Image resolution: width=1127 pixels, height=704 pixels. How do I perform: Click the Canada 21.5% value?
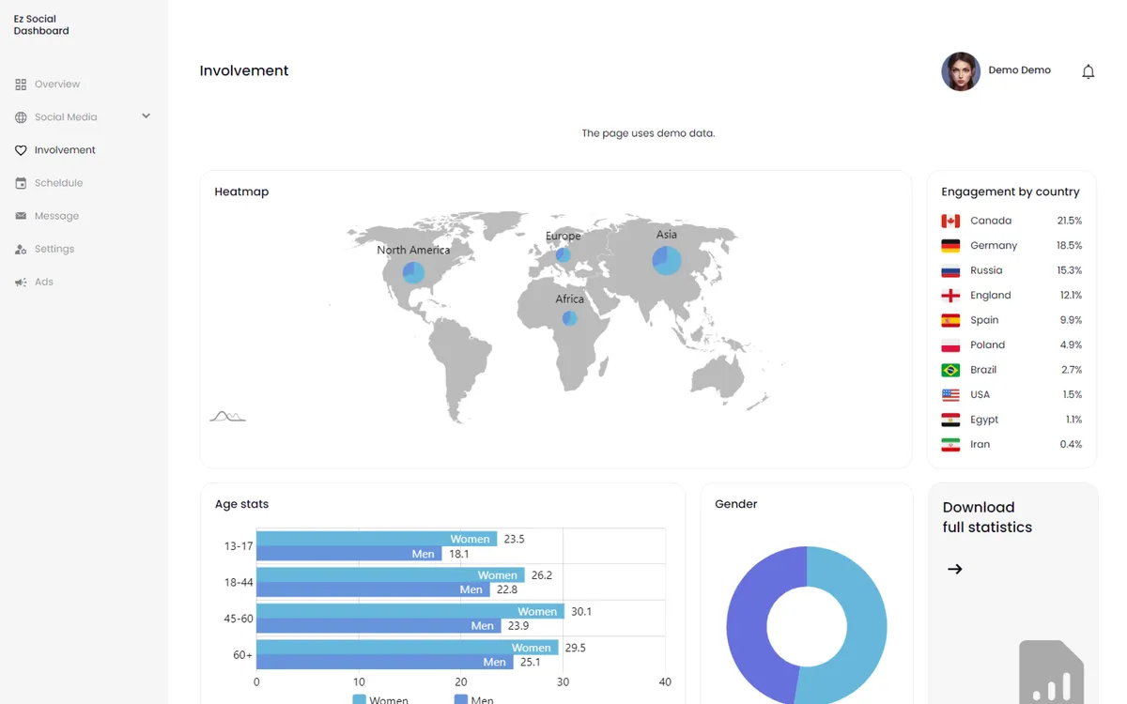tap(1069, 221)
